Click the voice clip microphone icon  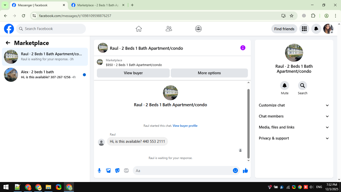[99, 170]
